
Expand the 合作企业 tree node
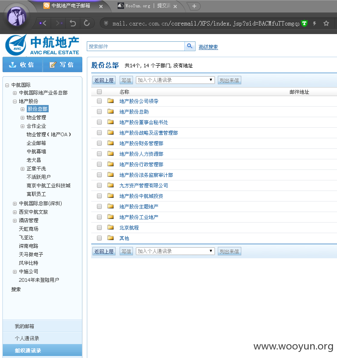[x=22, y=126]
